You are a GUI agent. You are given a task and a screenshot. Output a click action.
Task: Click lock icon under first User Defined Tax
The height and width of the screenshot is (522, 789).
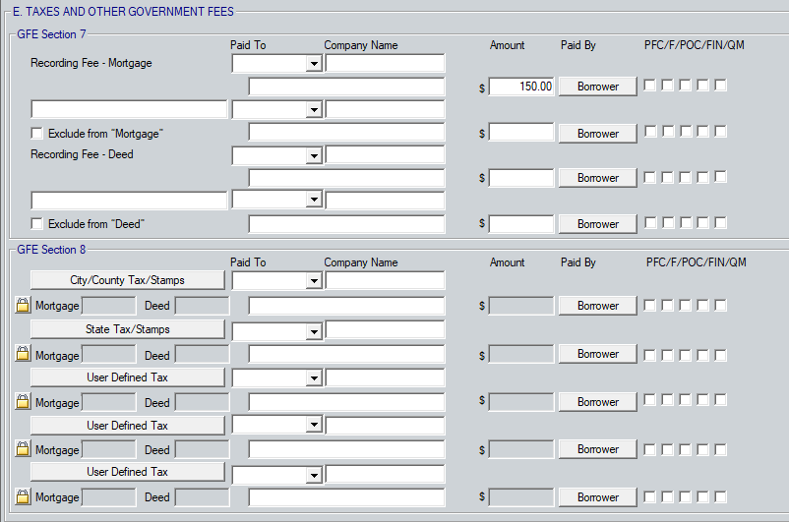coord(23,402)
